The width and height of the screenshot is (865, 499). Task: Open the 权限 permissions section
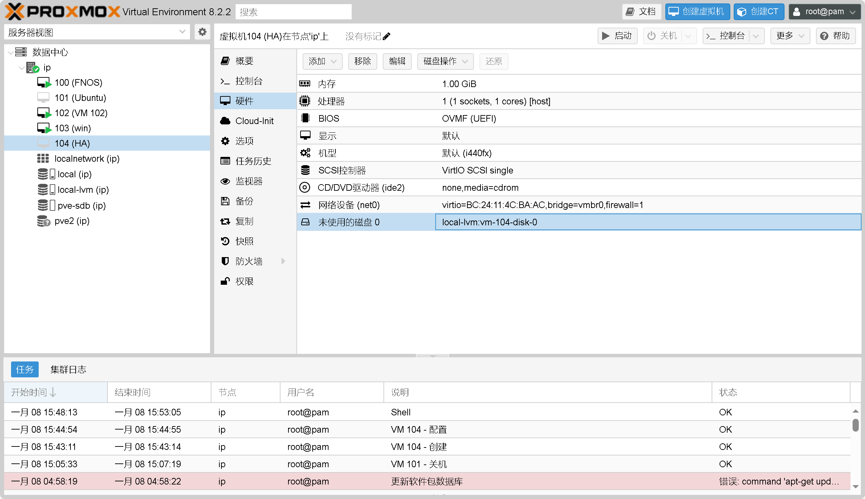pos(255,281)
